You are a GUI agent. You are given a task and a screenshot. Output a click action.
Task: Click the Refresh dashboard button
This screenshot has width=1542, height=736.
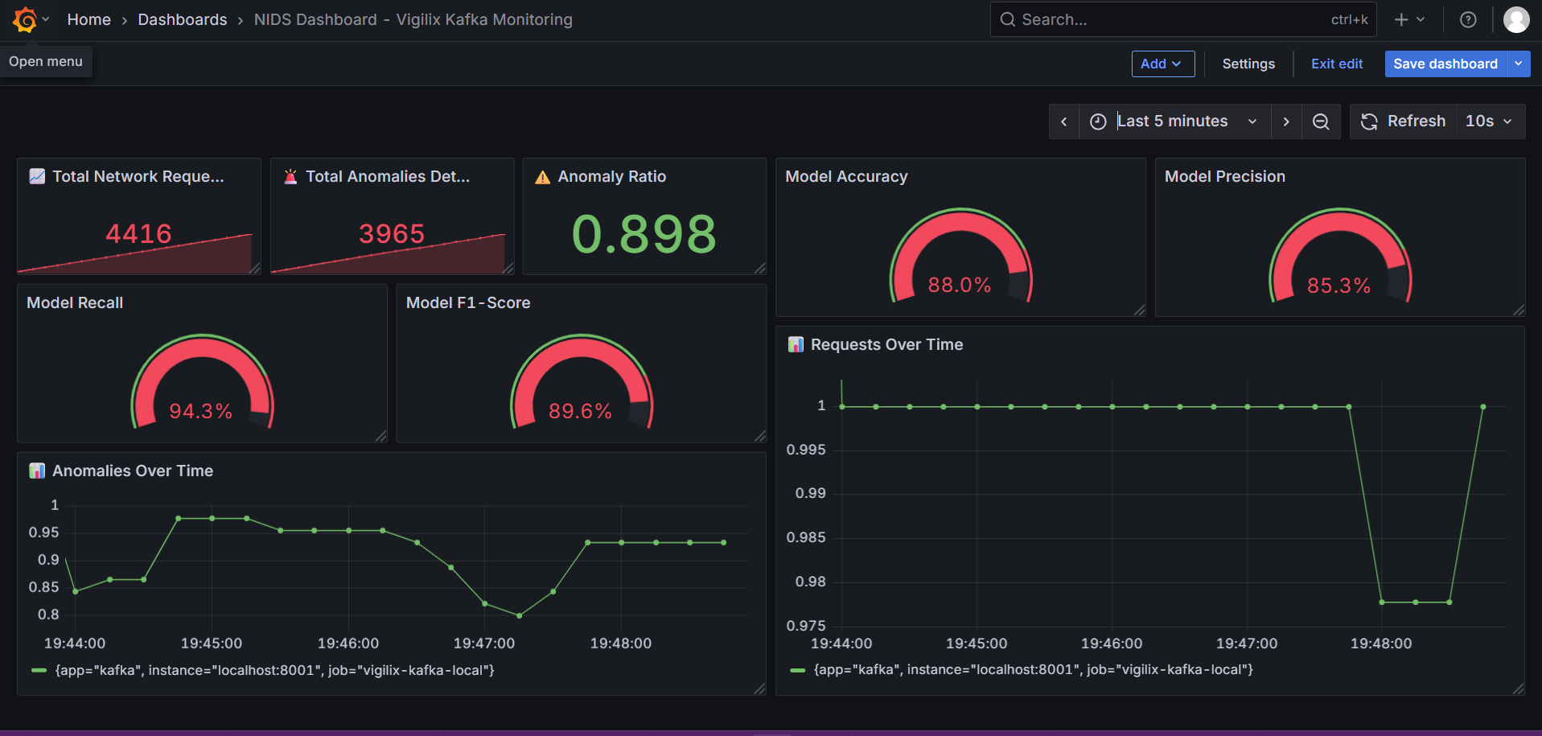coord(1403,121)
